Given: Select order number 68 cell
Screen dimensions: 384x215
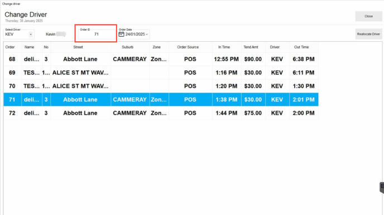Looking at the screenshot, I should 12,59.
